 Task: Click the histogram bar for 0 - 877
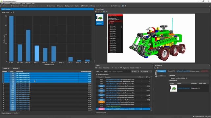pyautogui.click(x=11, y=39)
